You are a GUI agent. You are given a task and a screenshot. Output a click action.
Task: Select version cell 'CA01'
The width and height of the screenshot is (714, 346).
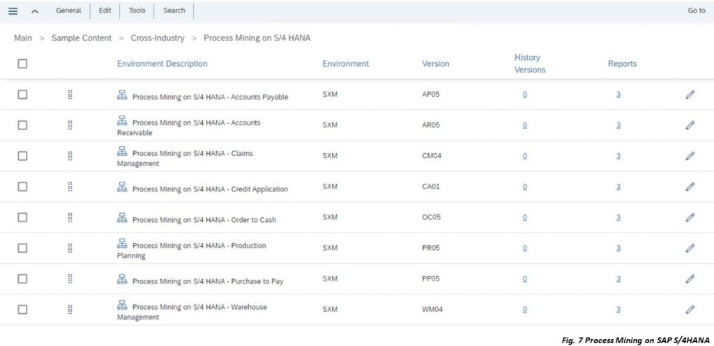click(x=431, y=187)
